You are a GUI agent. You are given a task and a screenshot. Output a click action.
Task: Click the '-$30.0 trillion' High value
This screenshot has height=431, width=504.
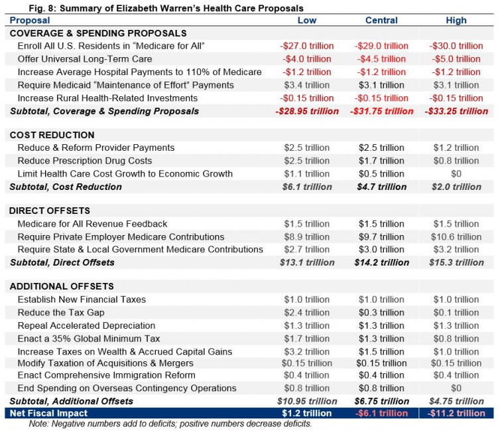pyautogui.click(x=456, y=46)
